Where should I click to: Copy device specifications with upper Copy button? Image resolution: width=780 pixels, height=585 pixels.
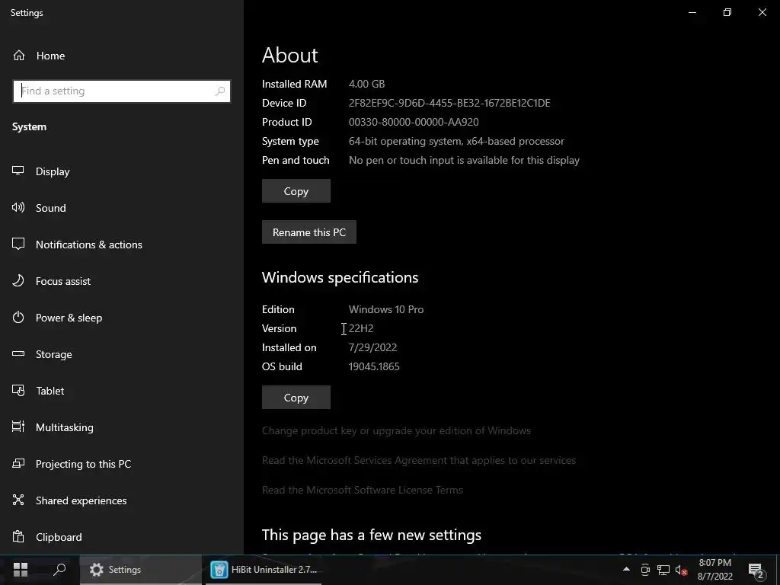click(x=296, y=191)
